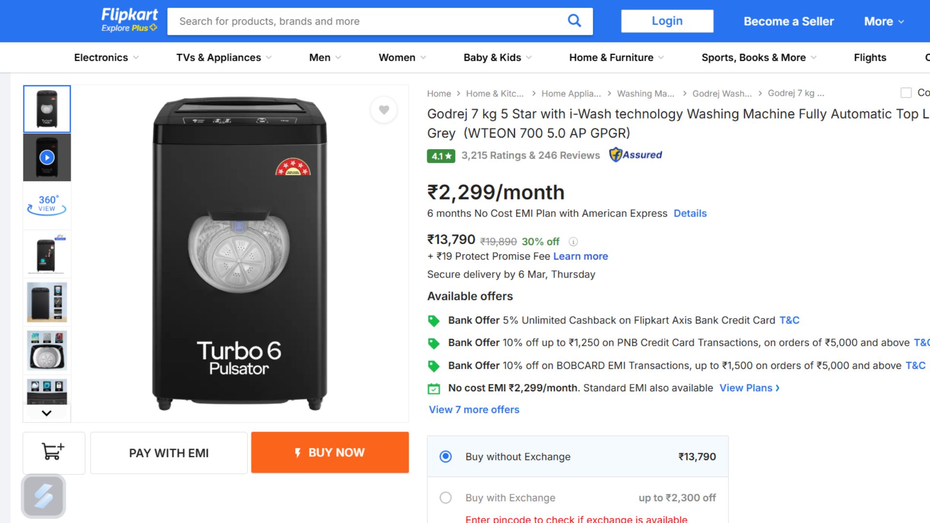Open the Flights menu item
The image size is (930, 523).
point(870,58)
